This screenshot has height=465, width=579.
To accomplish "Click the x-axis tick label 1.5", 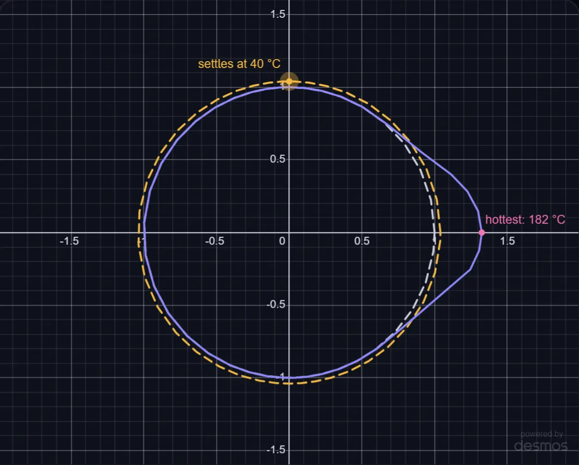I will tap(507, 241).
